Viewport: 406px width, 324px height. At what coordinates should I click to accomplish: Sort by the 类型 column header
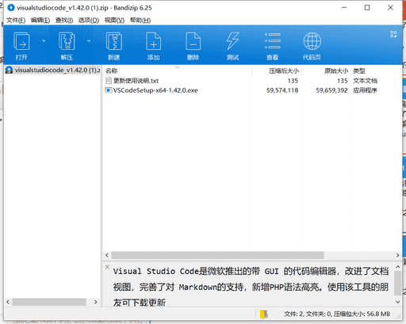click(376, 71)
